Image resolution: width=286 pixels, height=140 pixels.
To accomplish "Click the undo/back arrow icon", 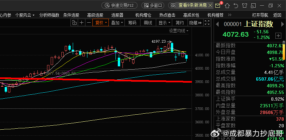I will 236,6.
